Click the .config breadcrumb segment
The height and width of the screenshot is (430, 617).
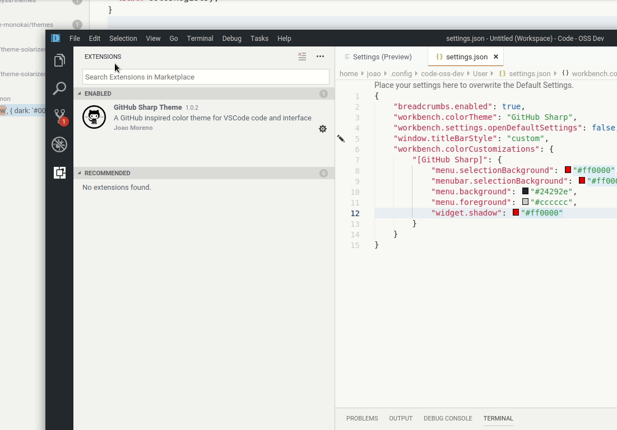(x=401, y=74)
